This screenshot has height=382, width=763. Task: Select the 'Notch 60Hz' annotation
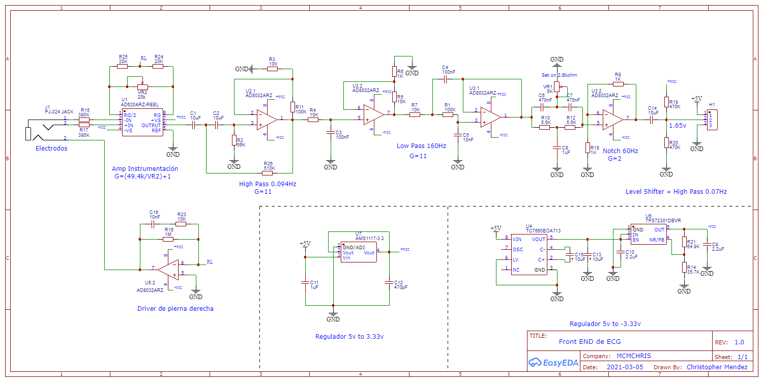(620, 151)
